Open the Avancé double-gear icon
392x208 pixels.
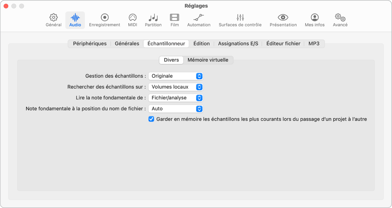click(340, 18)
